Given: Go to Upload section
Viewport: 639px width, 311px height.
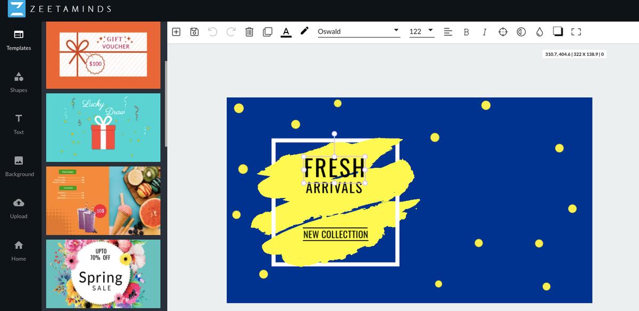Looking at the screenshot, I should [x=19, y=208].
